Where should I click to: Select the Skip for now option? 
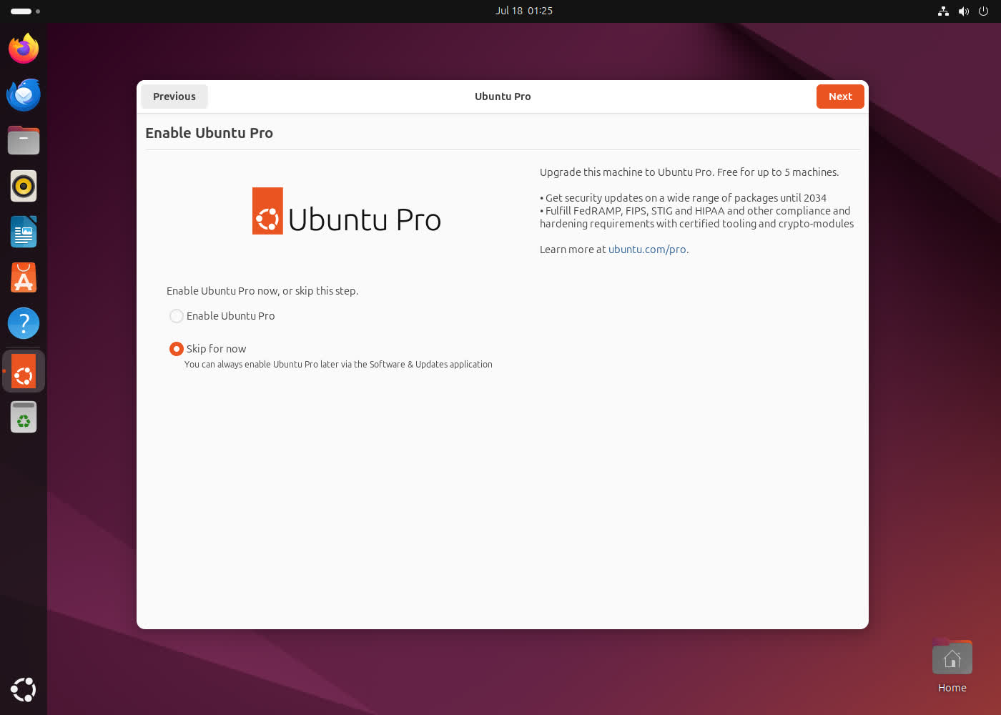point(177,349)
